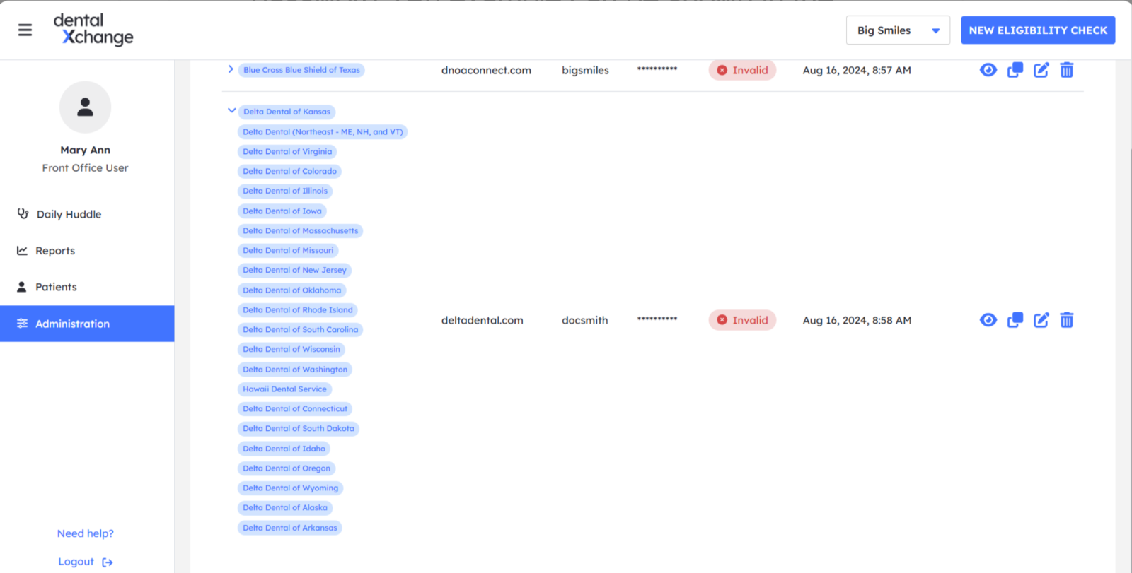Viewport: 1132px width, 573px height.
Task: Click the Need help? link
Action: pyautogui.click(x=85, y=533)
